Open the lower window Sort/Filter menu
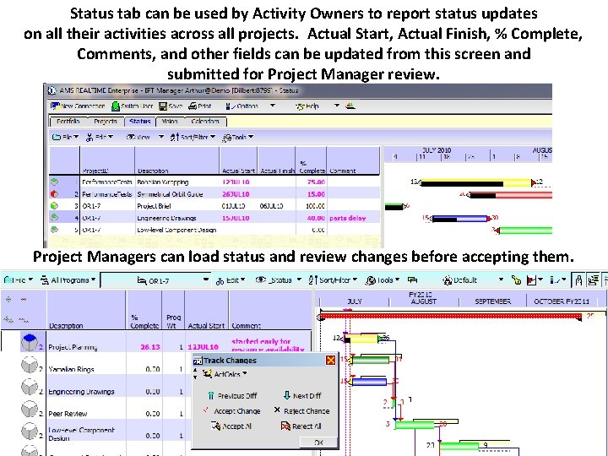This screenshot has width=608, height=456. (333, 280)
